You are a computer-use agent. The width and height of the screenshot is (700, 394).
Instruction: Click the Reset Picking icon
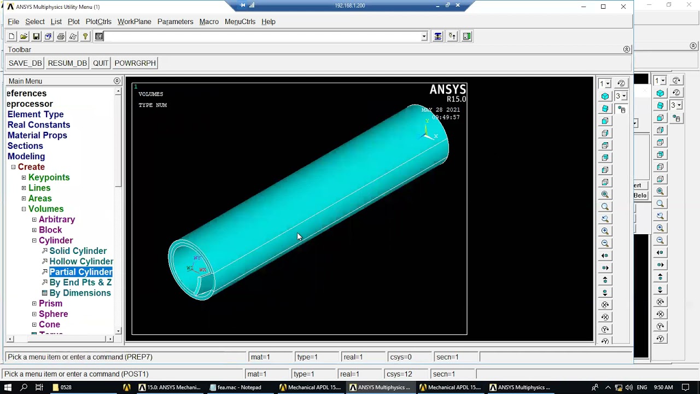[452, 37]
